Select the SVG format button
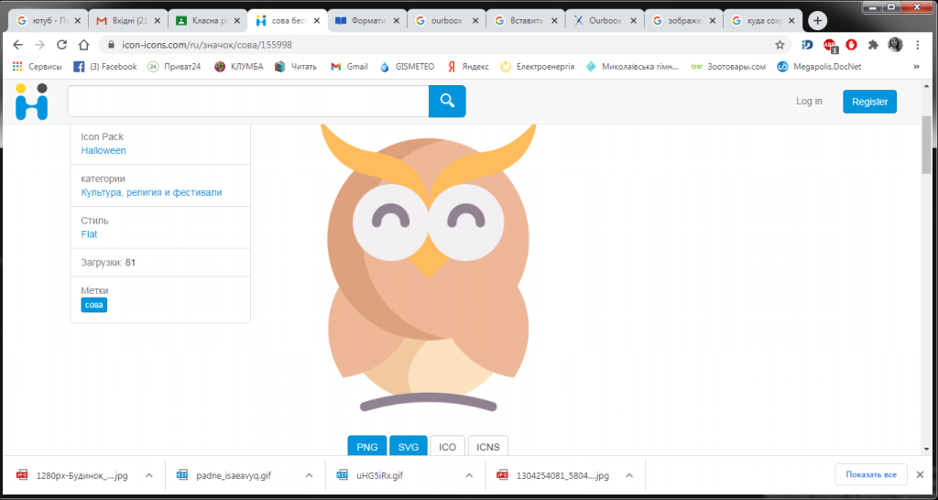 tap(408, 446)
